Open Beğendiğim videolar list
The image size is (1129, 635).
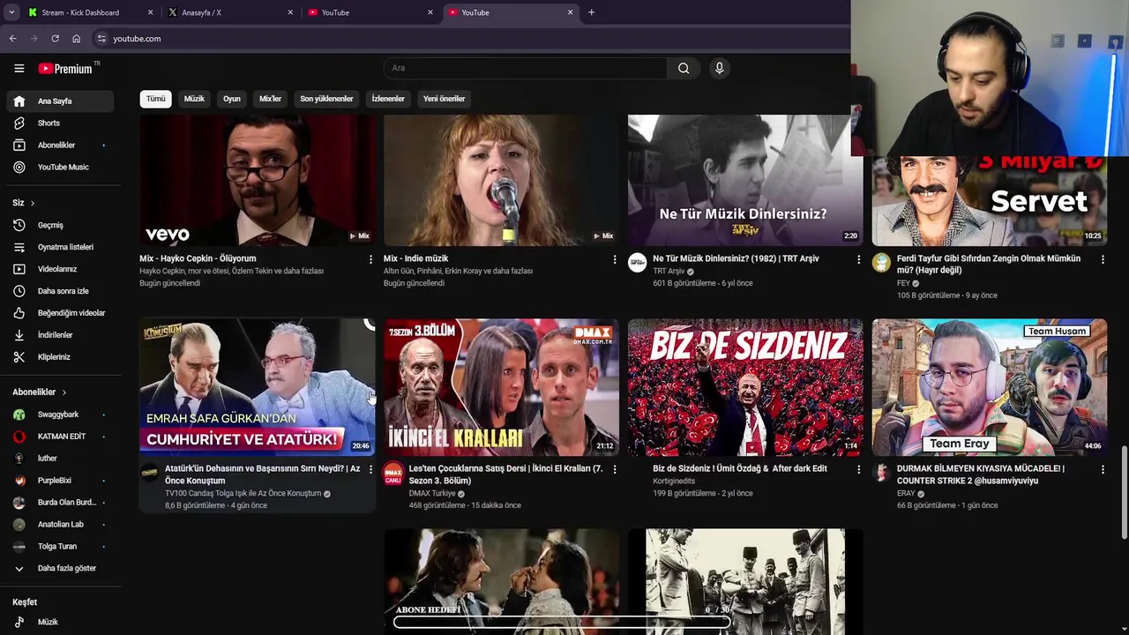pyautogui.click(x=61, y=313)
